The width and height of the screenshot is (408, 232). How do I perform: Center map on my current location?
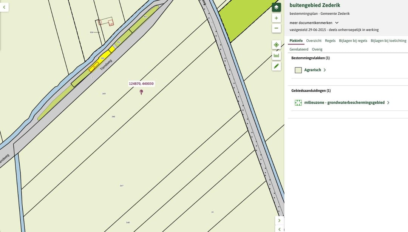tap(276, 45)
